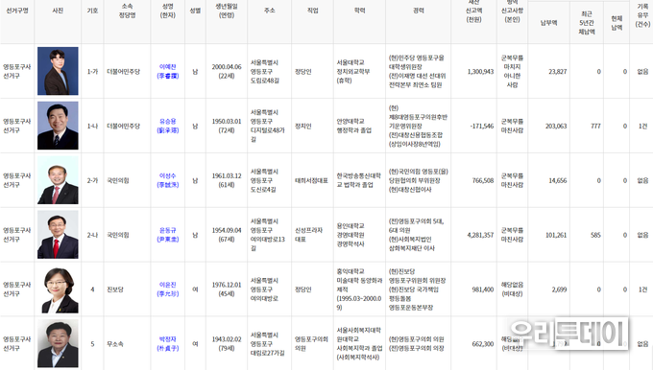Click photo of candidate number 2-가
The height and width of the screenshot is (370, 653).
[x=58, y=180]
